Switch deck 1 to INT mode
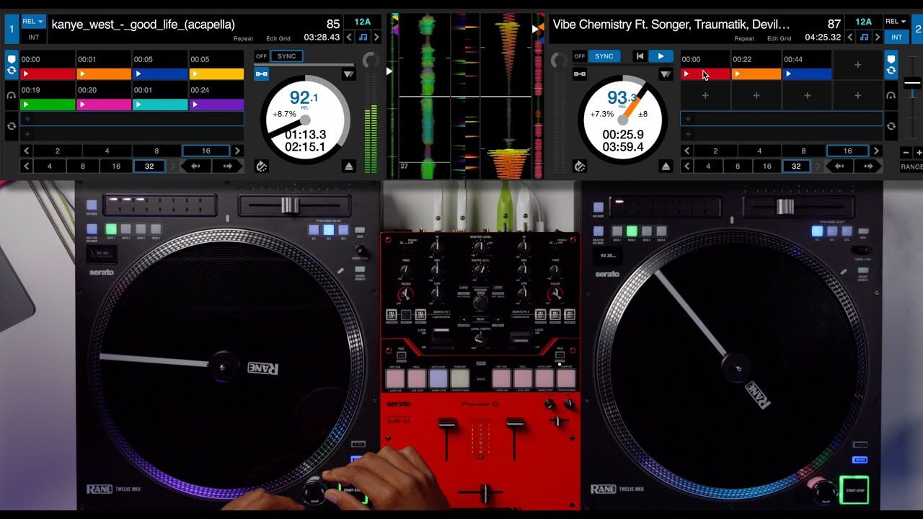The width and height of the screenshot is (923, 519). tap(33, 37)
